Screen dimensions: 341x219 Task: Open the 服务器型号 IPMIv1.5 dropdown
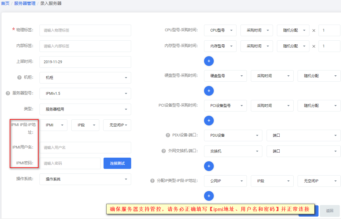pos(85,94)
